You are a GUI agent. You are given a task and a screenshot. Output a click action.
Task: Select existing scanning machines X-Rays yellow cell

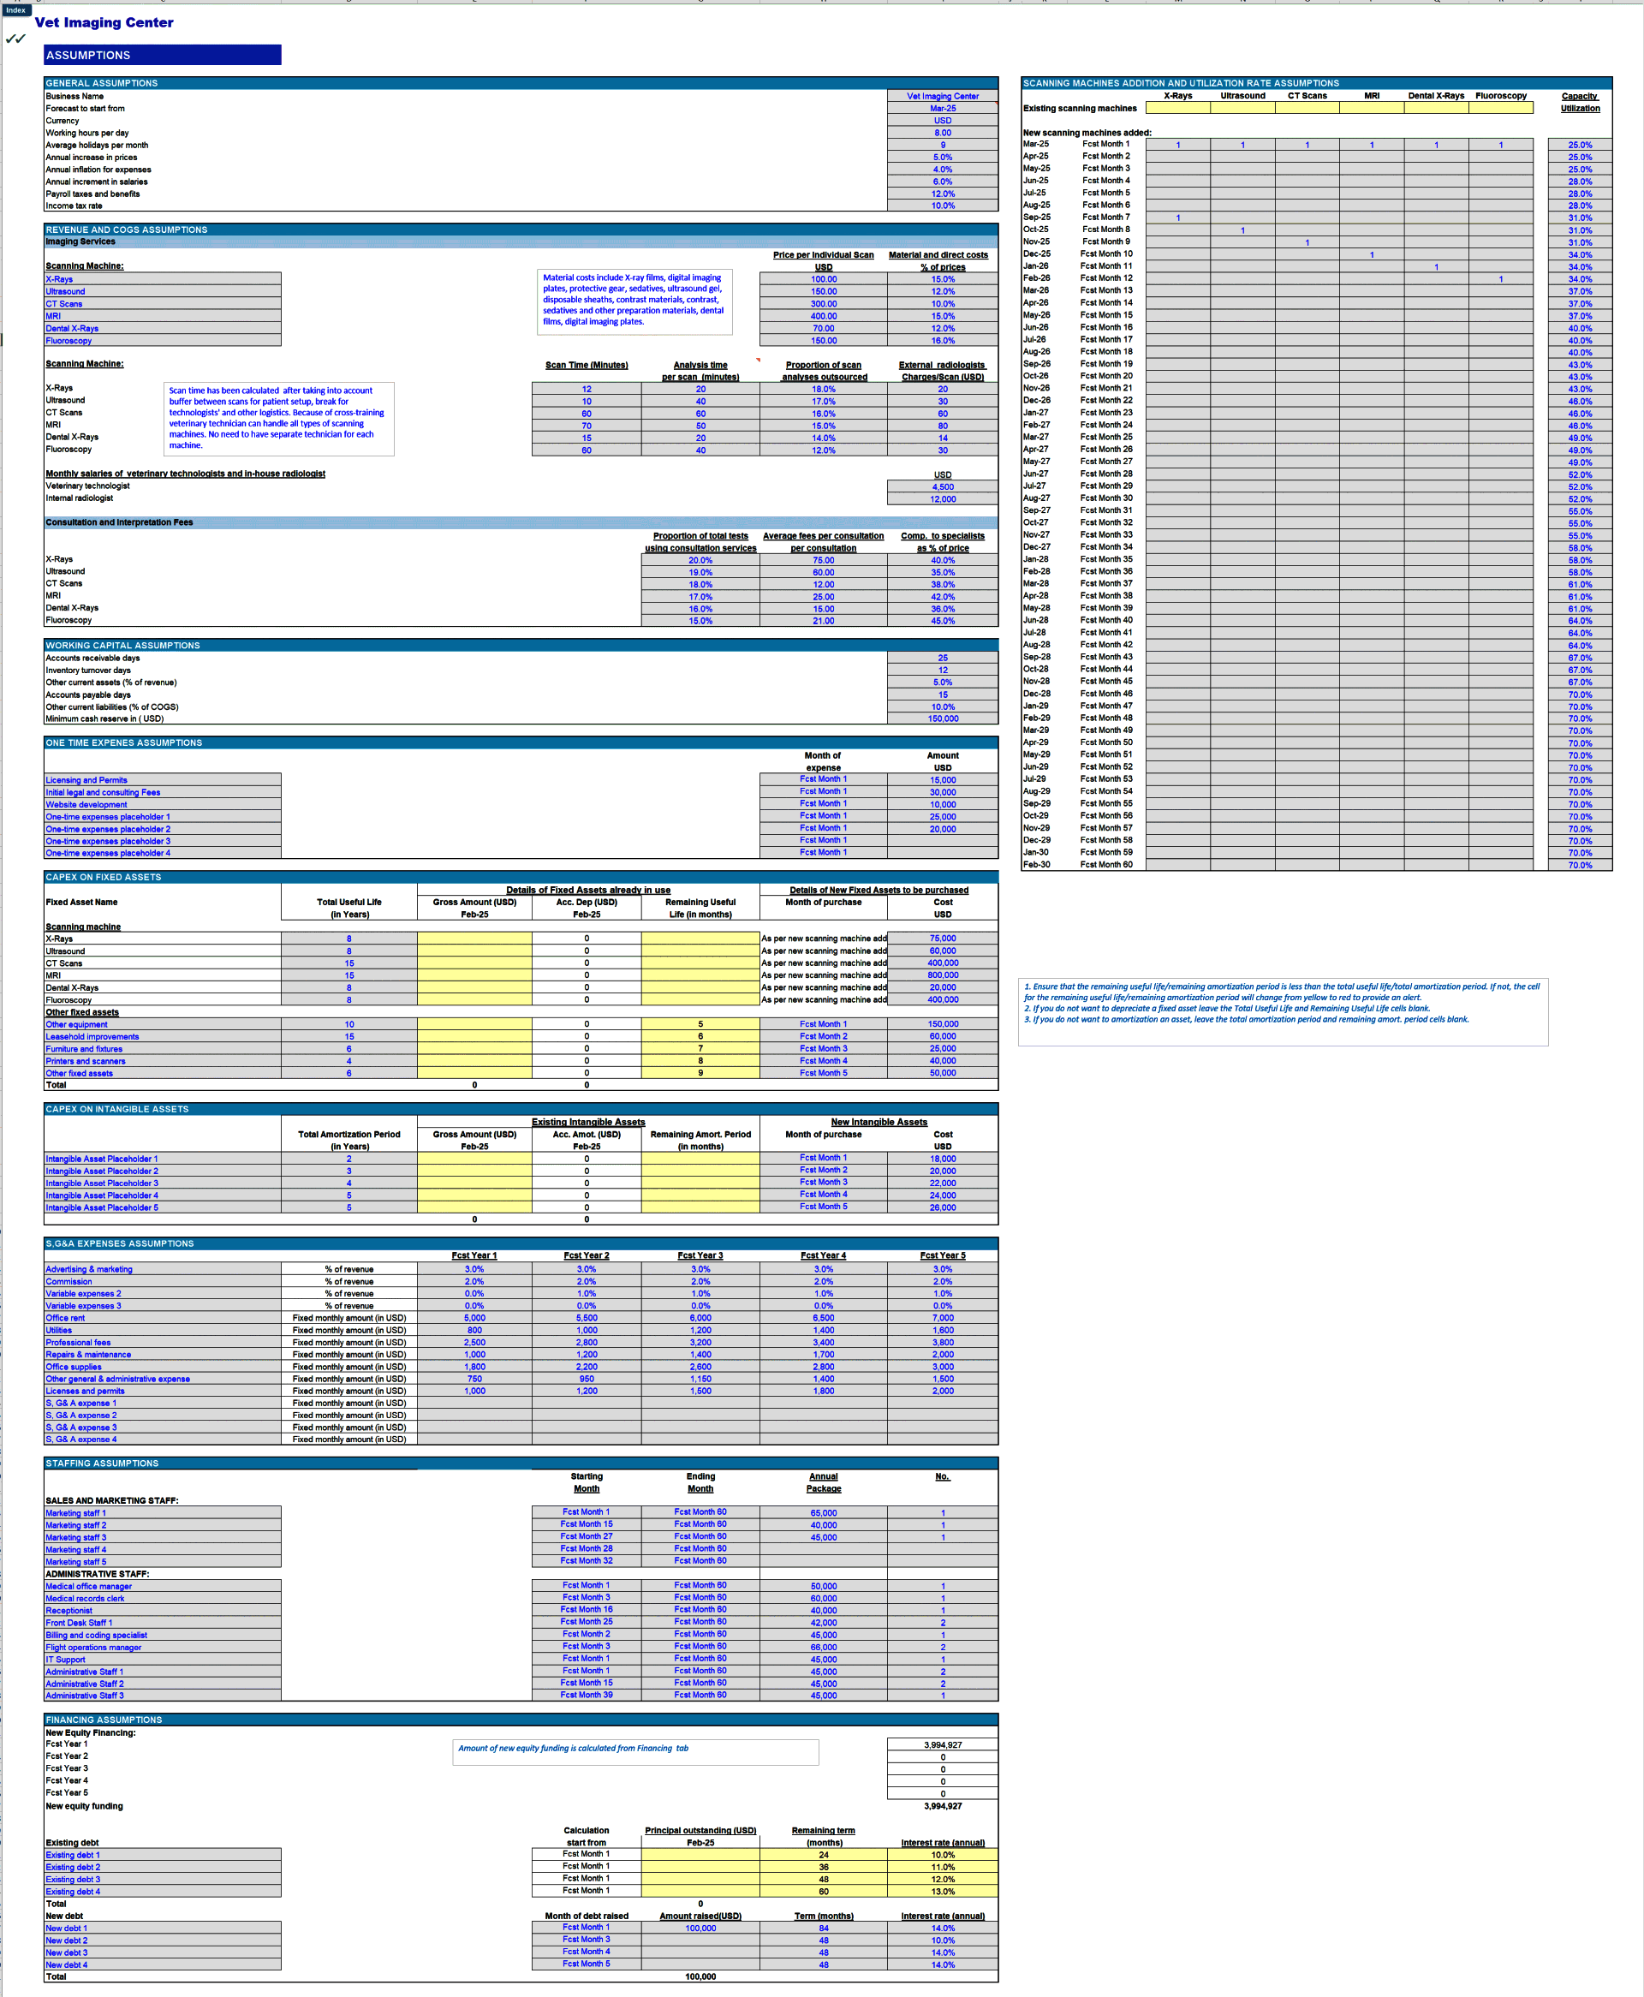click(x=1177, y=108)
